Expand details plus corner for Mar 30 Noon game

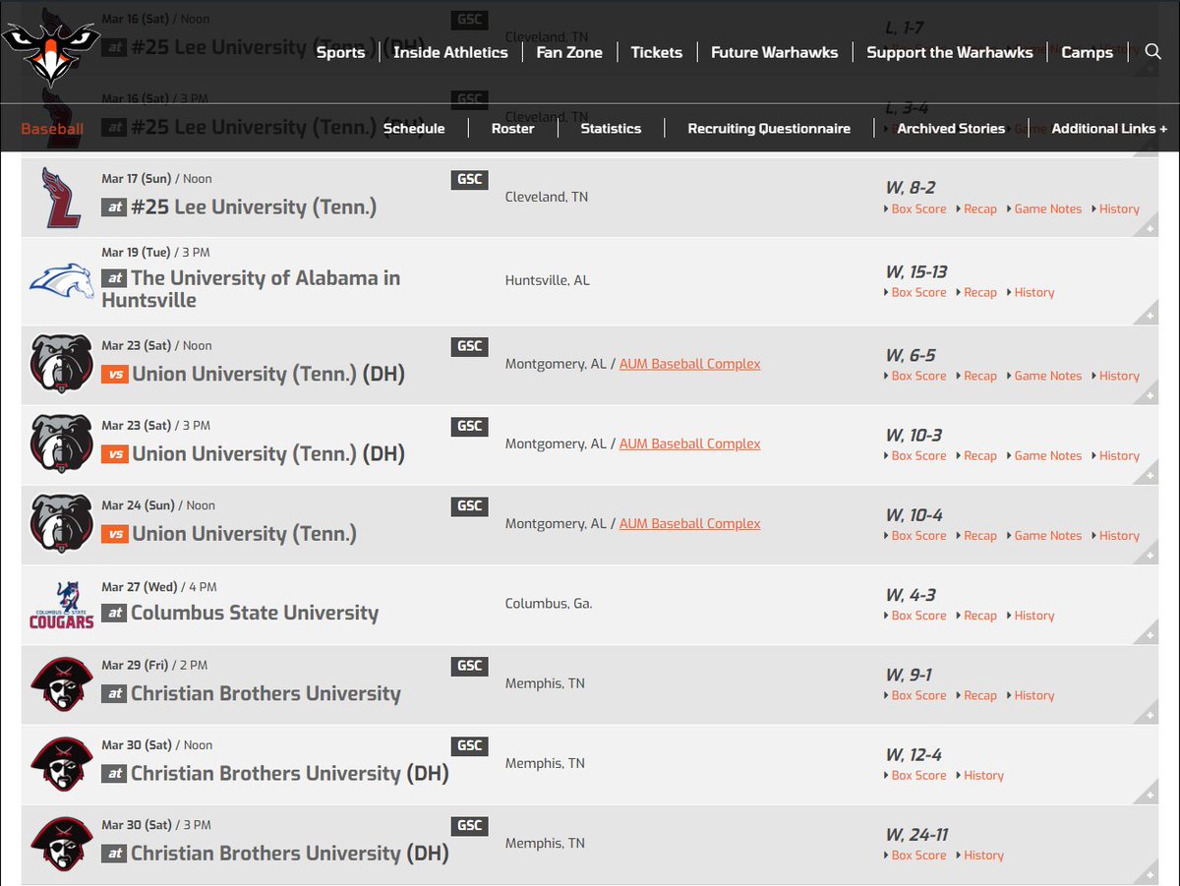coord(1149,795)
